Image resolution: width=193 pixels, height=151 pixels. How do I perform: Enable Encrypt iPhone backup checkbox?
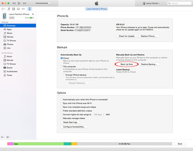(65, 74)
